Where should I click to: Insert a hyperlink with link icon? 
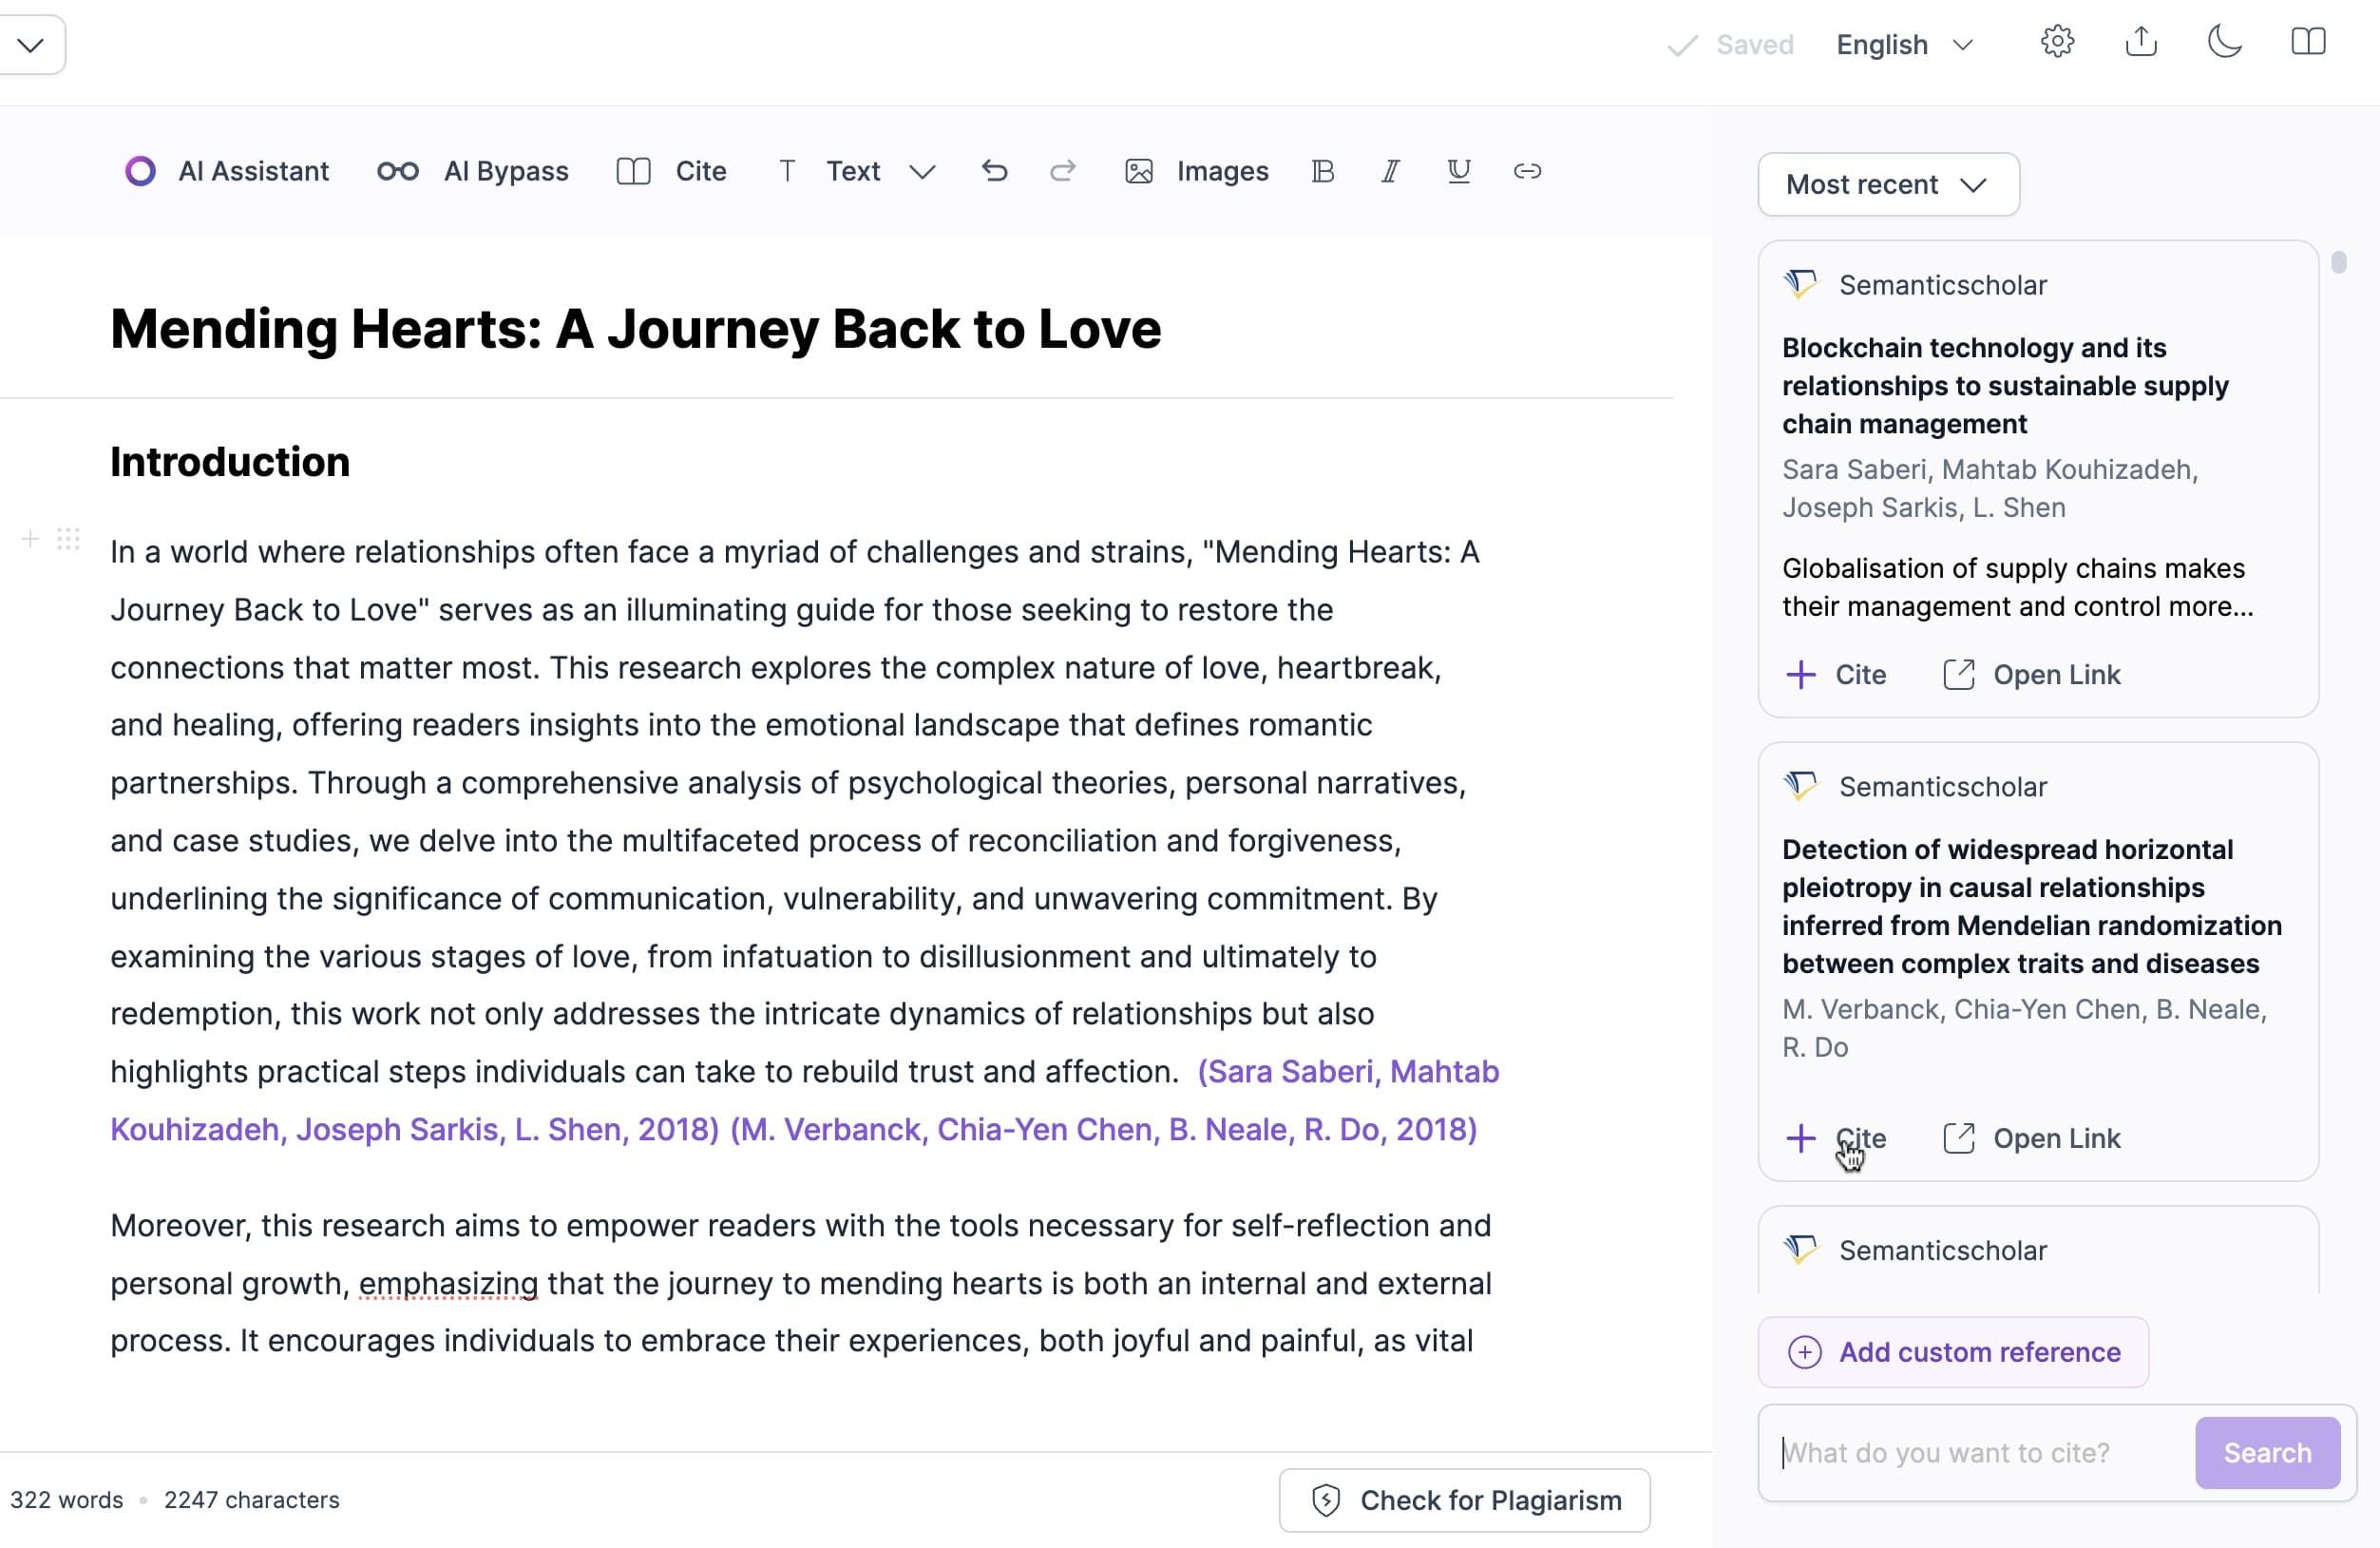pyautogui.click(x=1527, y=171)
